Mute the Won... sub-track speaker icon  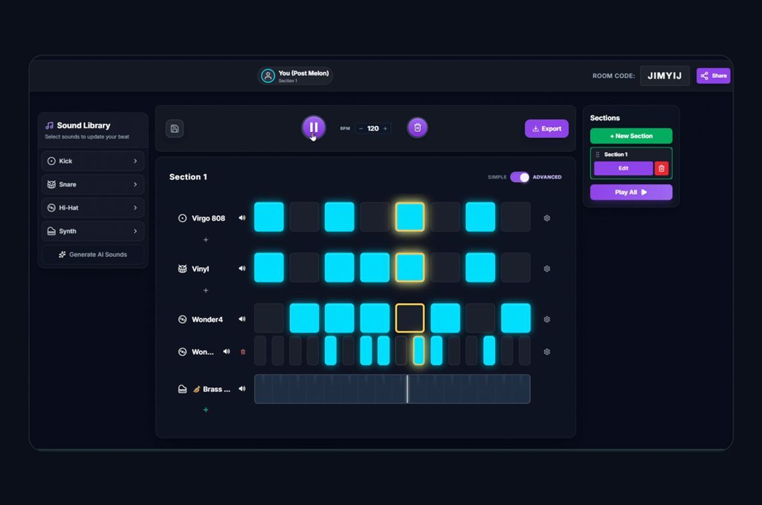coord(226,351)
